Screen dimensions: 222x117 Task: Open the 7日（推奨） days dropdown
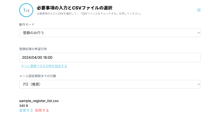(x=110, y=84)
